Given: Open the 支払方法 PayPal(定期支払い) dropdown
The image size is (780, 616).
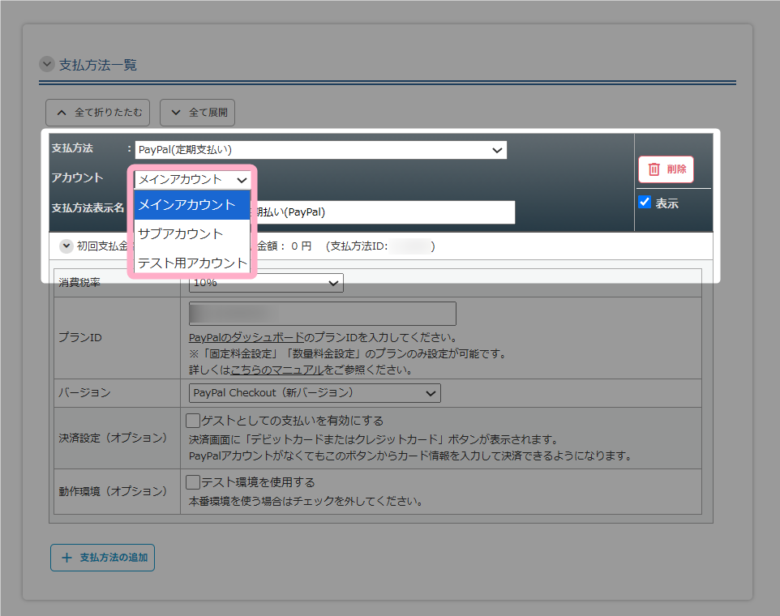Looking at the screenshot, I should point(321,150).
